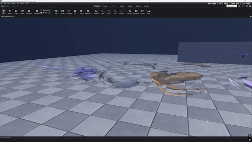Image resolution: width=252 pixels, height=142 pixels.
Task: Toggle the move snapping checkbox
Action: [x=41, y=10]
